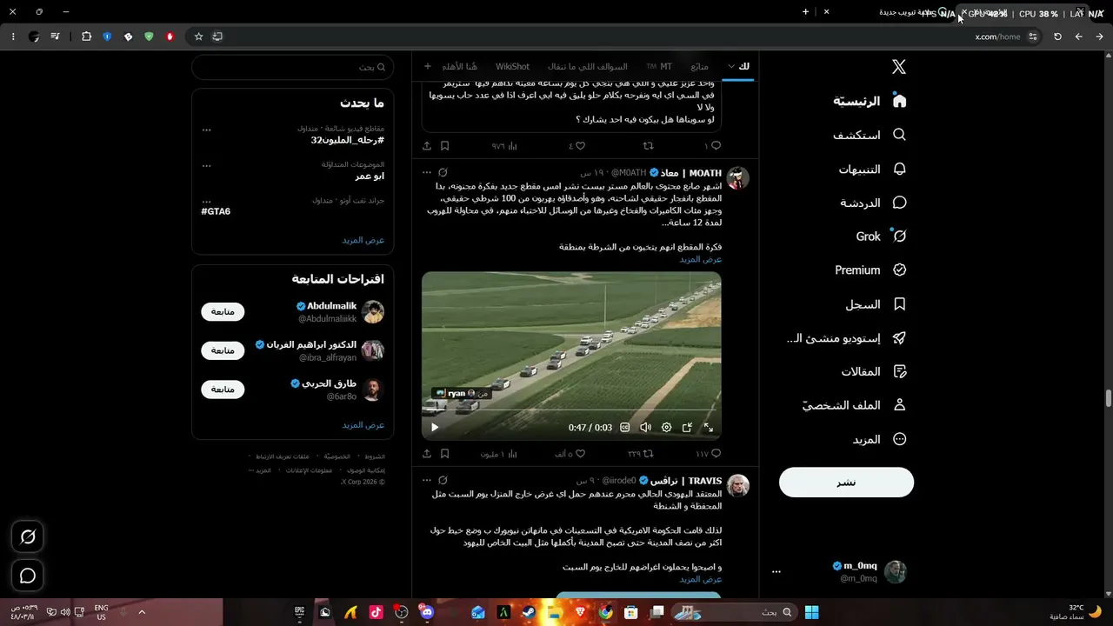
Task: Repost MOATH's post with ٣٢٩ reposts
Action: [x=640, y=453]
